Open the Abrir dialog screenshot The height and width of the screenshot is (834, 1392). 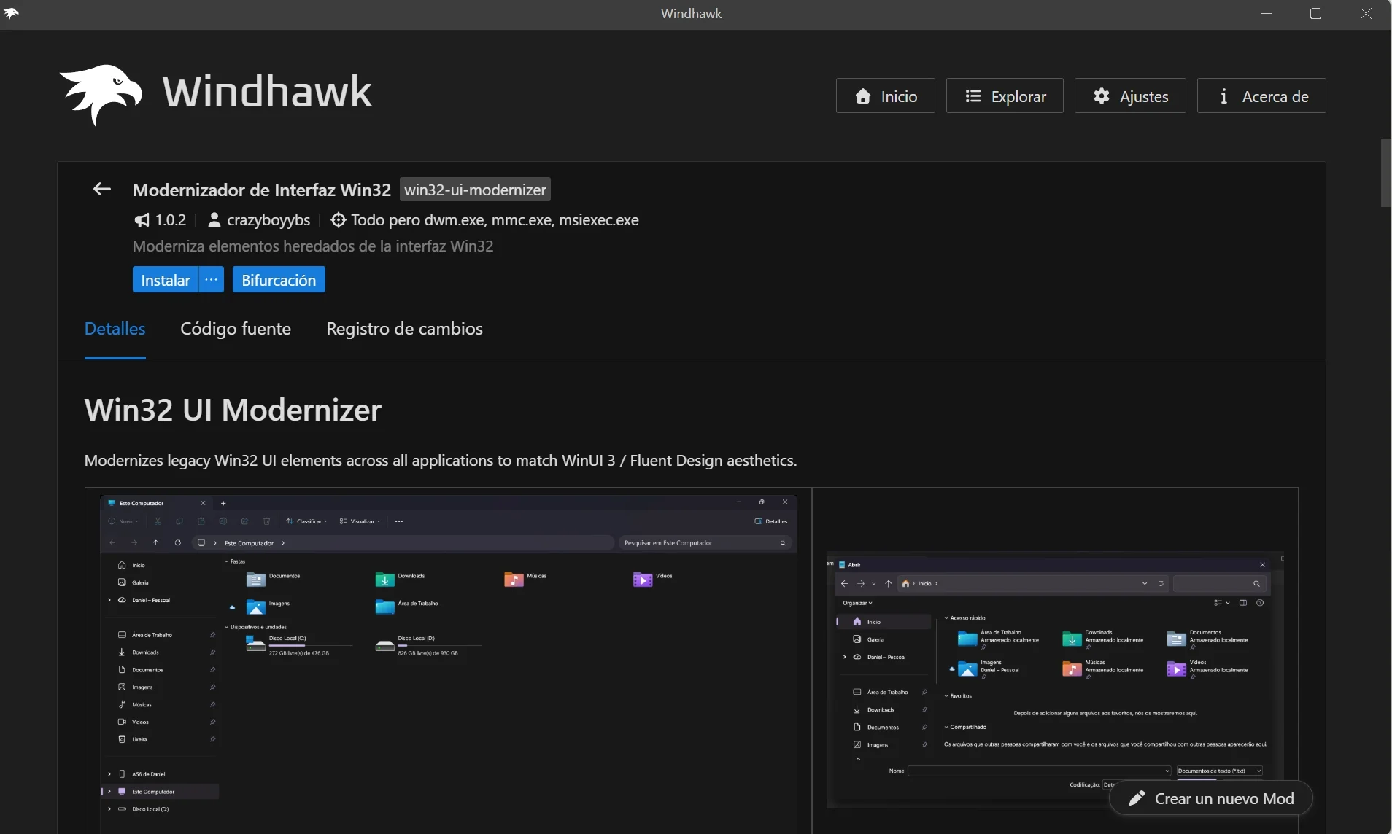[x=1055, y=679]
